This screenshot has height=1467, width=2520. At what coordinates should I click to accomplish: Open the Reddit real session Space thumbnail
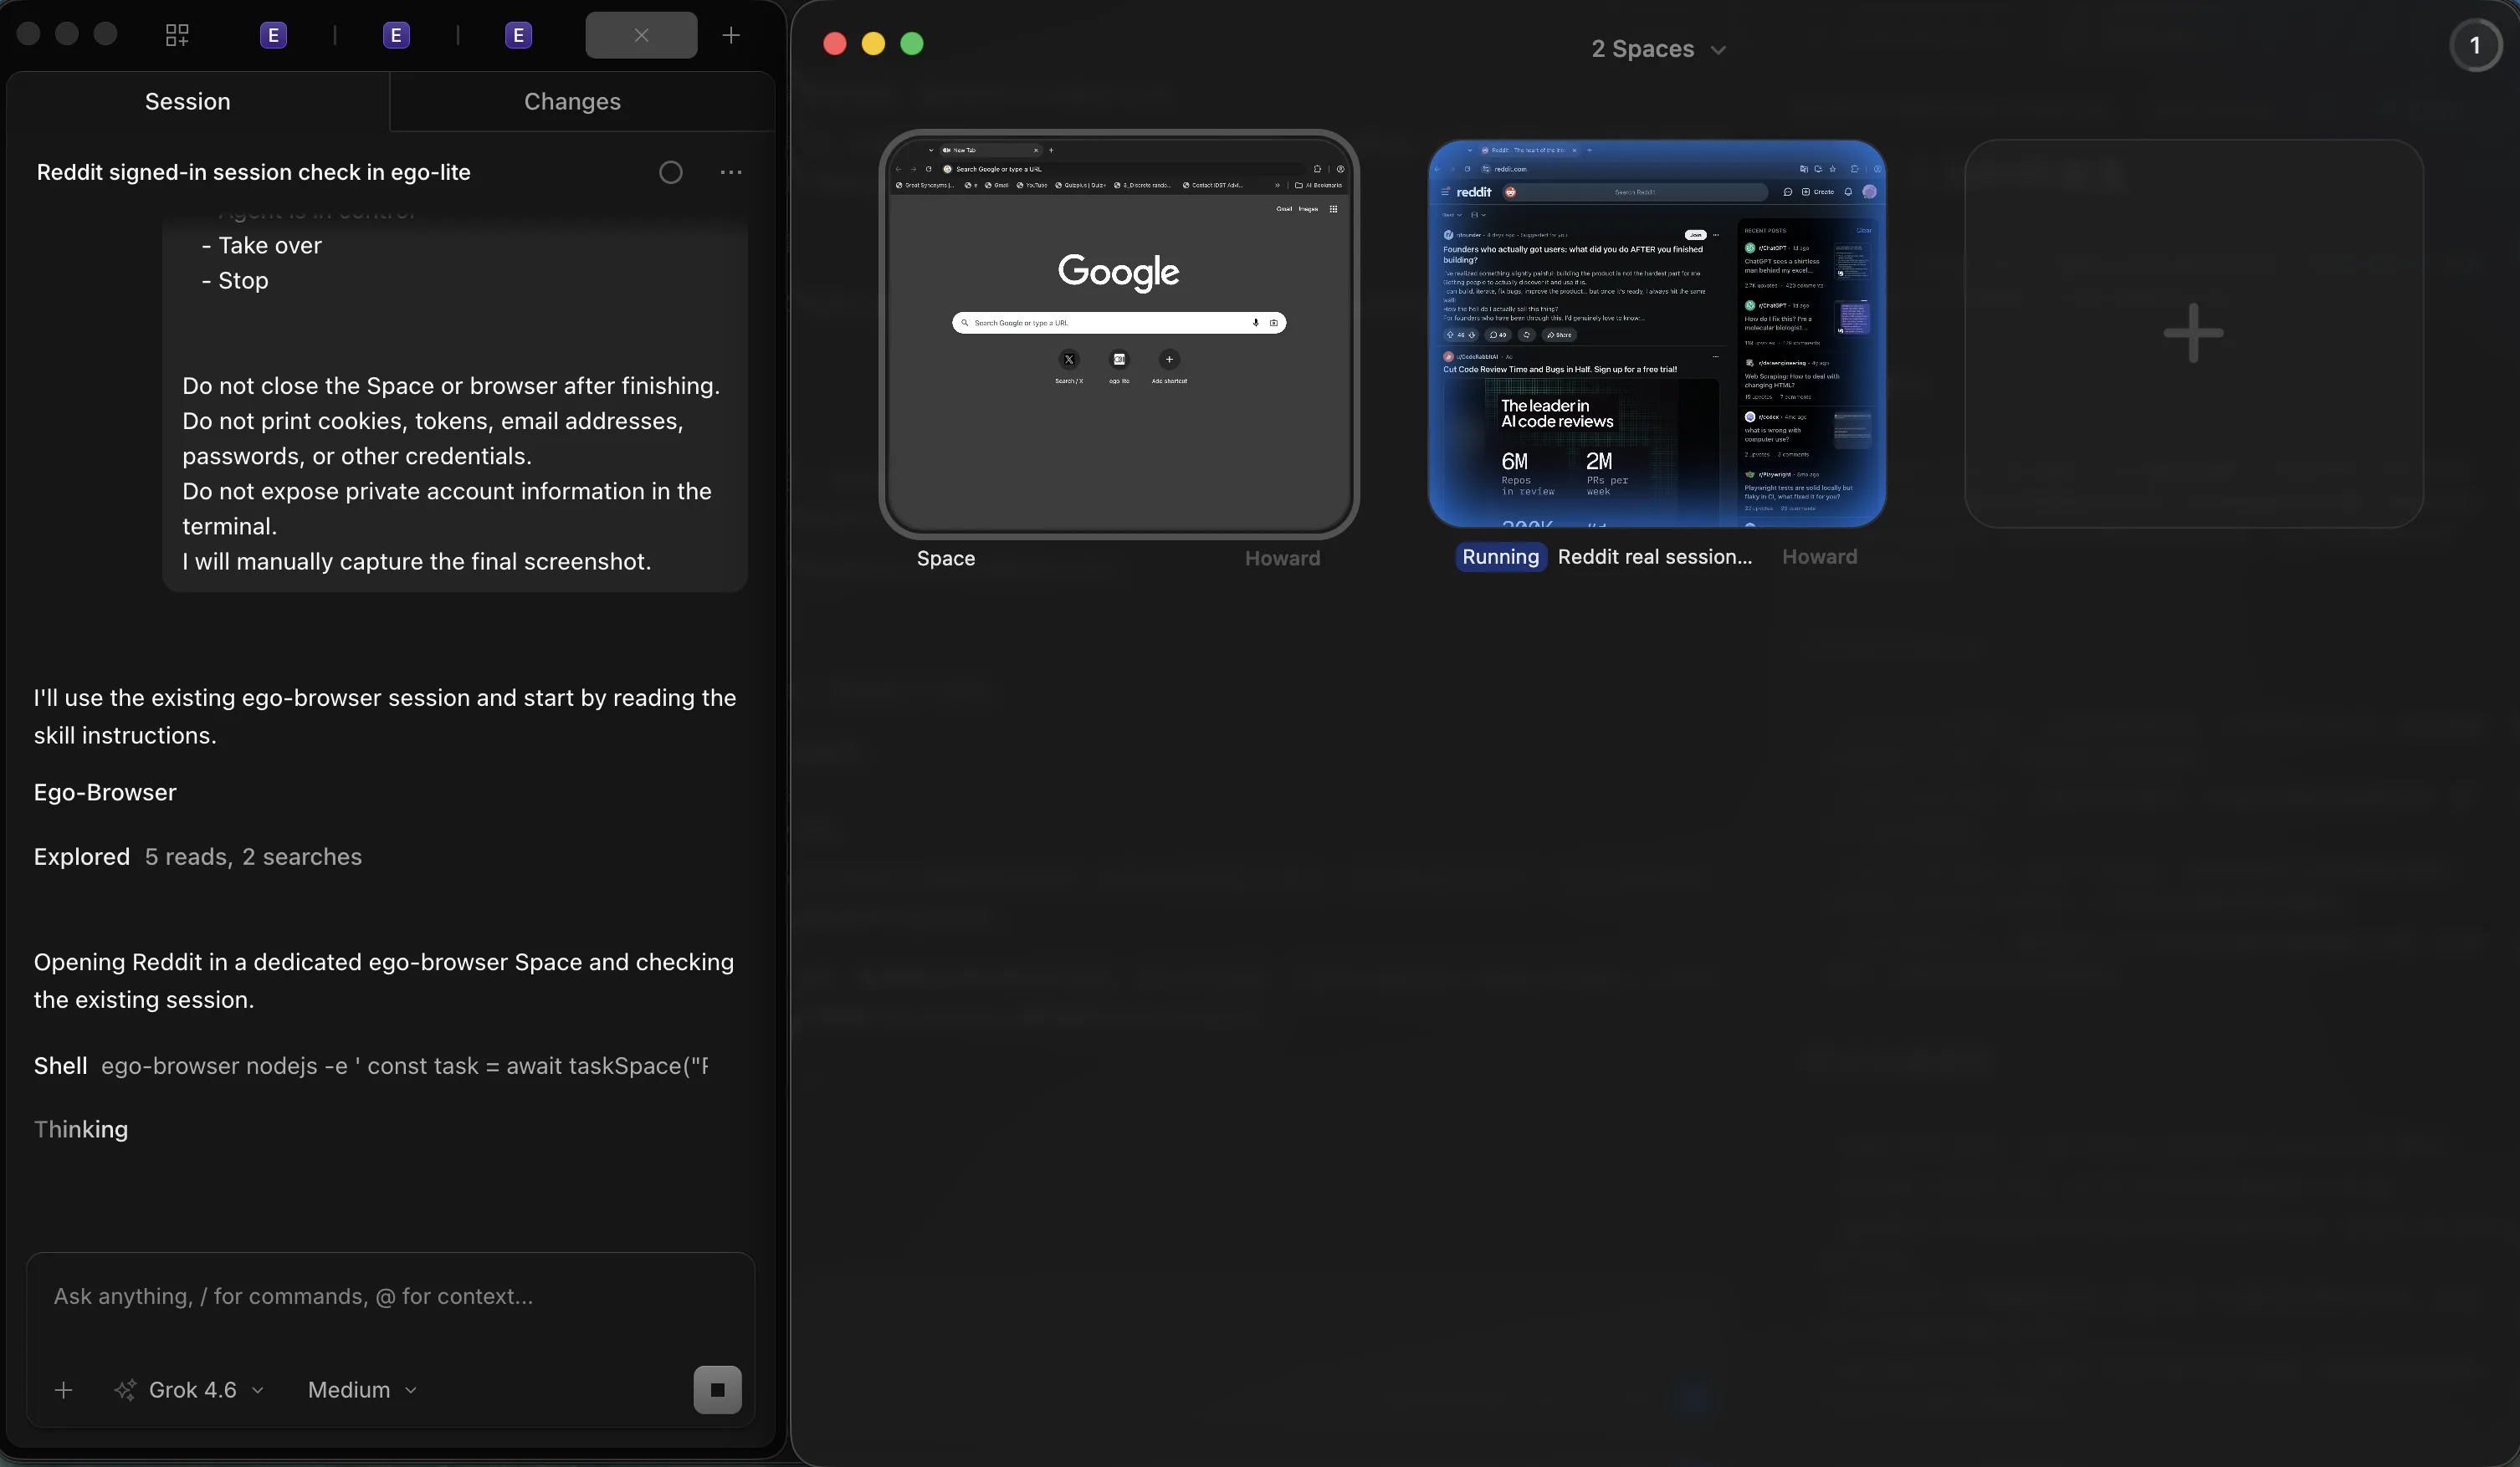pyautogui.click(x=1657, y=334)
